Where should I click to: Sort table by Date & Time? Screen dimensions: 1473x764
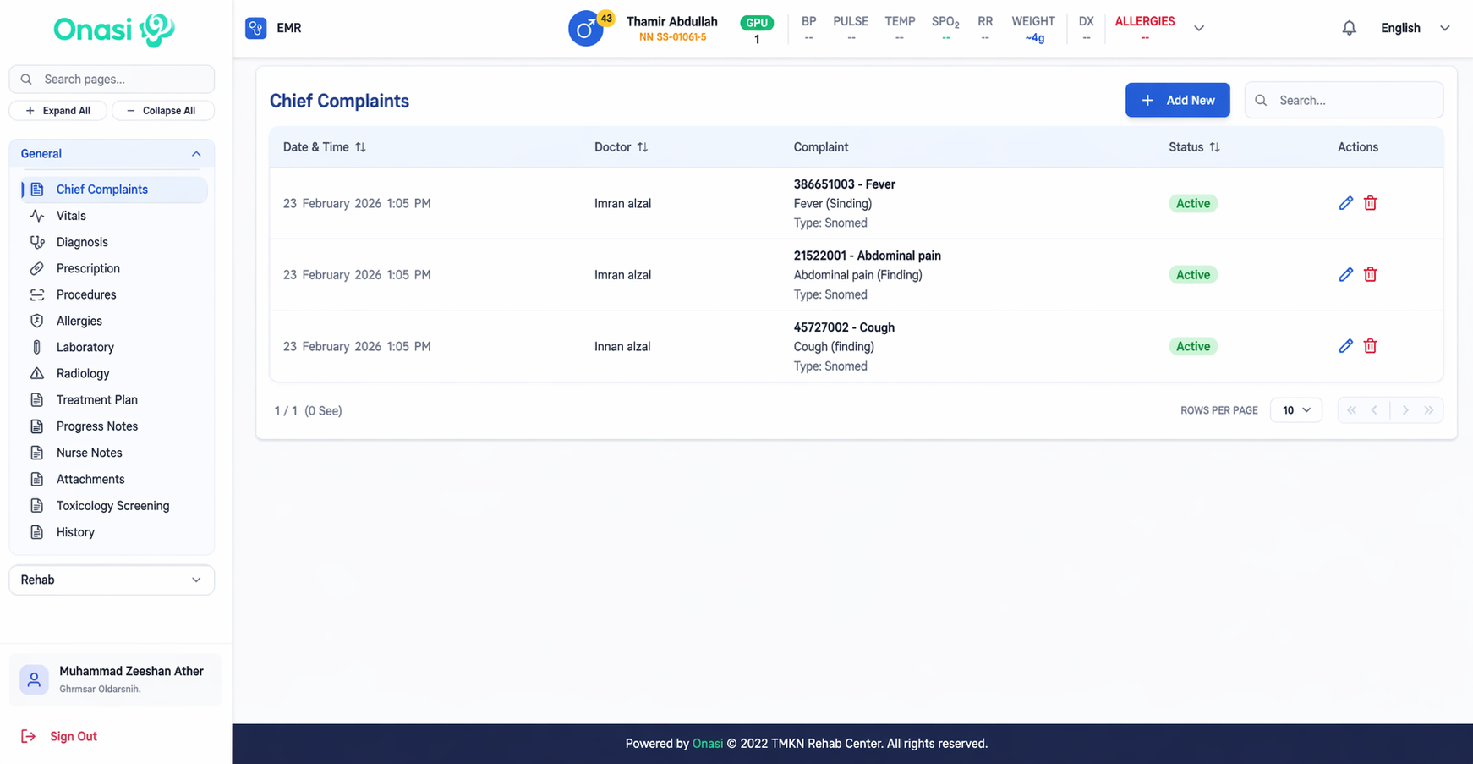360,147
